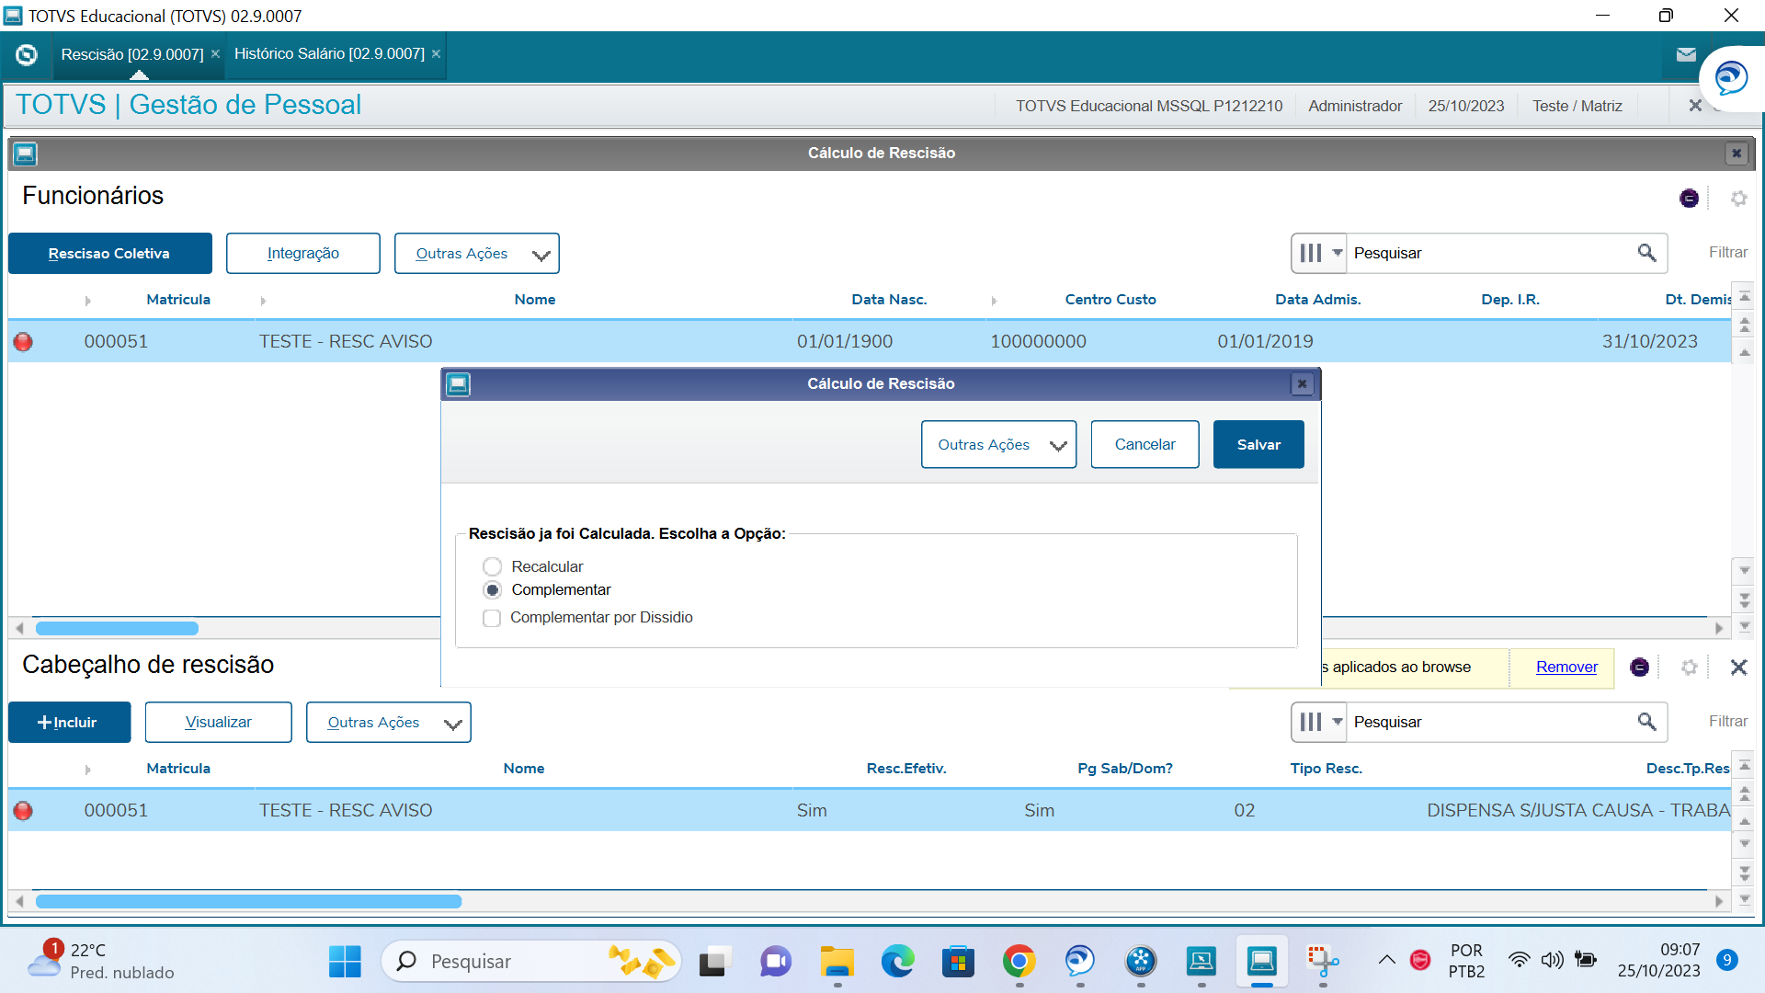Screen dimensions: 1765x993
Task: Close the Cálculo de Rescisão dialog
Action: pyautogui.click(x=1302, y=384)
